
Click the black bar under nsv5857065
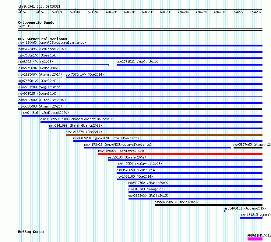pos(248,148)
